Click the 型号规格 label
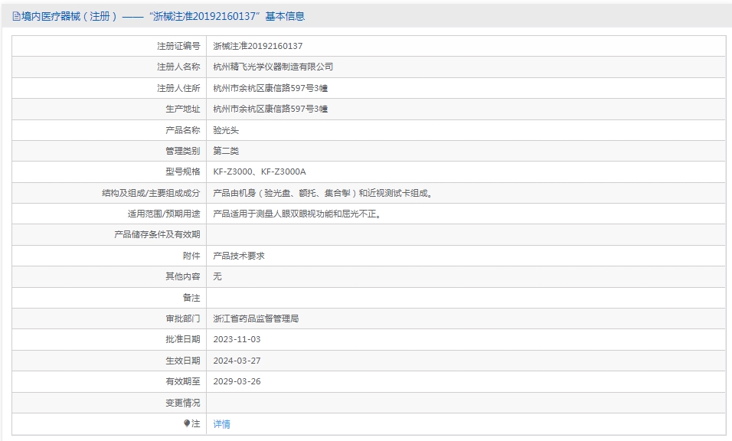Screen dimensions: 732x441 point(182,171)
